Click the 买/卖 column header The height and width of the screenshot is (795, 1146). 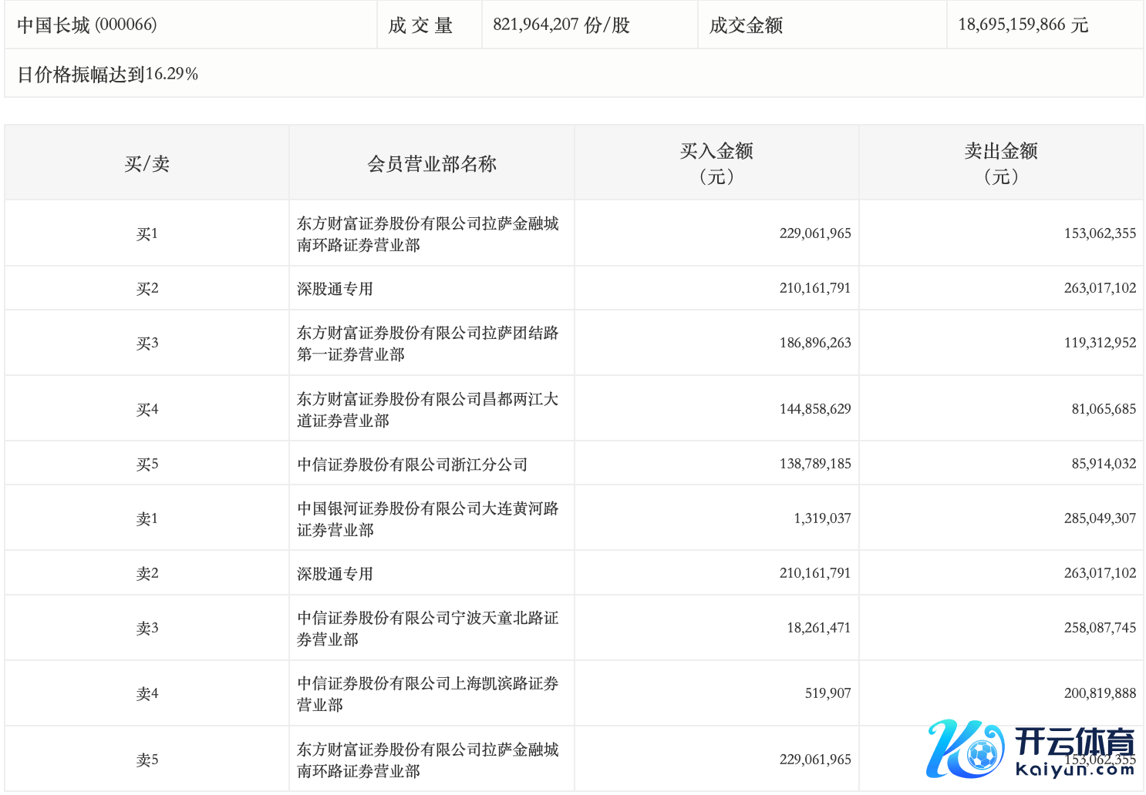147,163
